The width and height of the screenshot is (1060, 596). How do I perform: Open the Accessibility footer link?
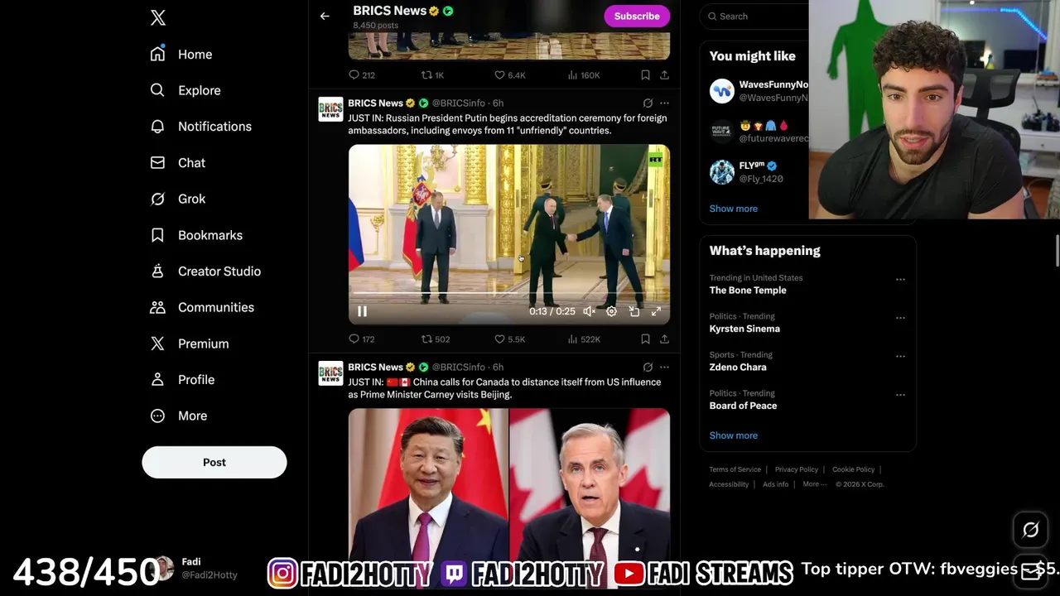(729, 484)
